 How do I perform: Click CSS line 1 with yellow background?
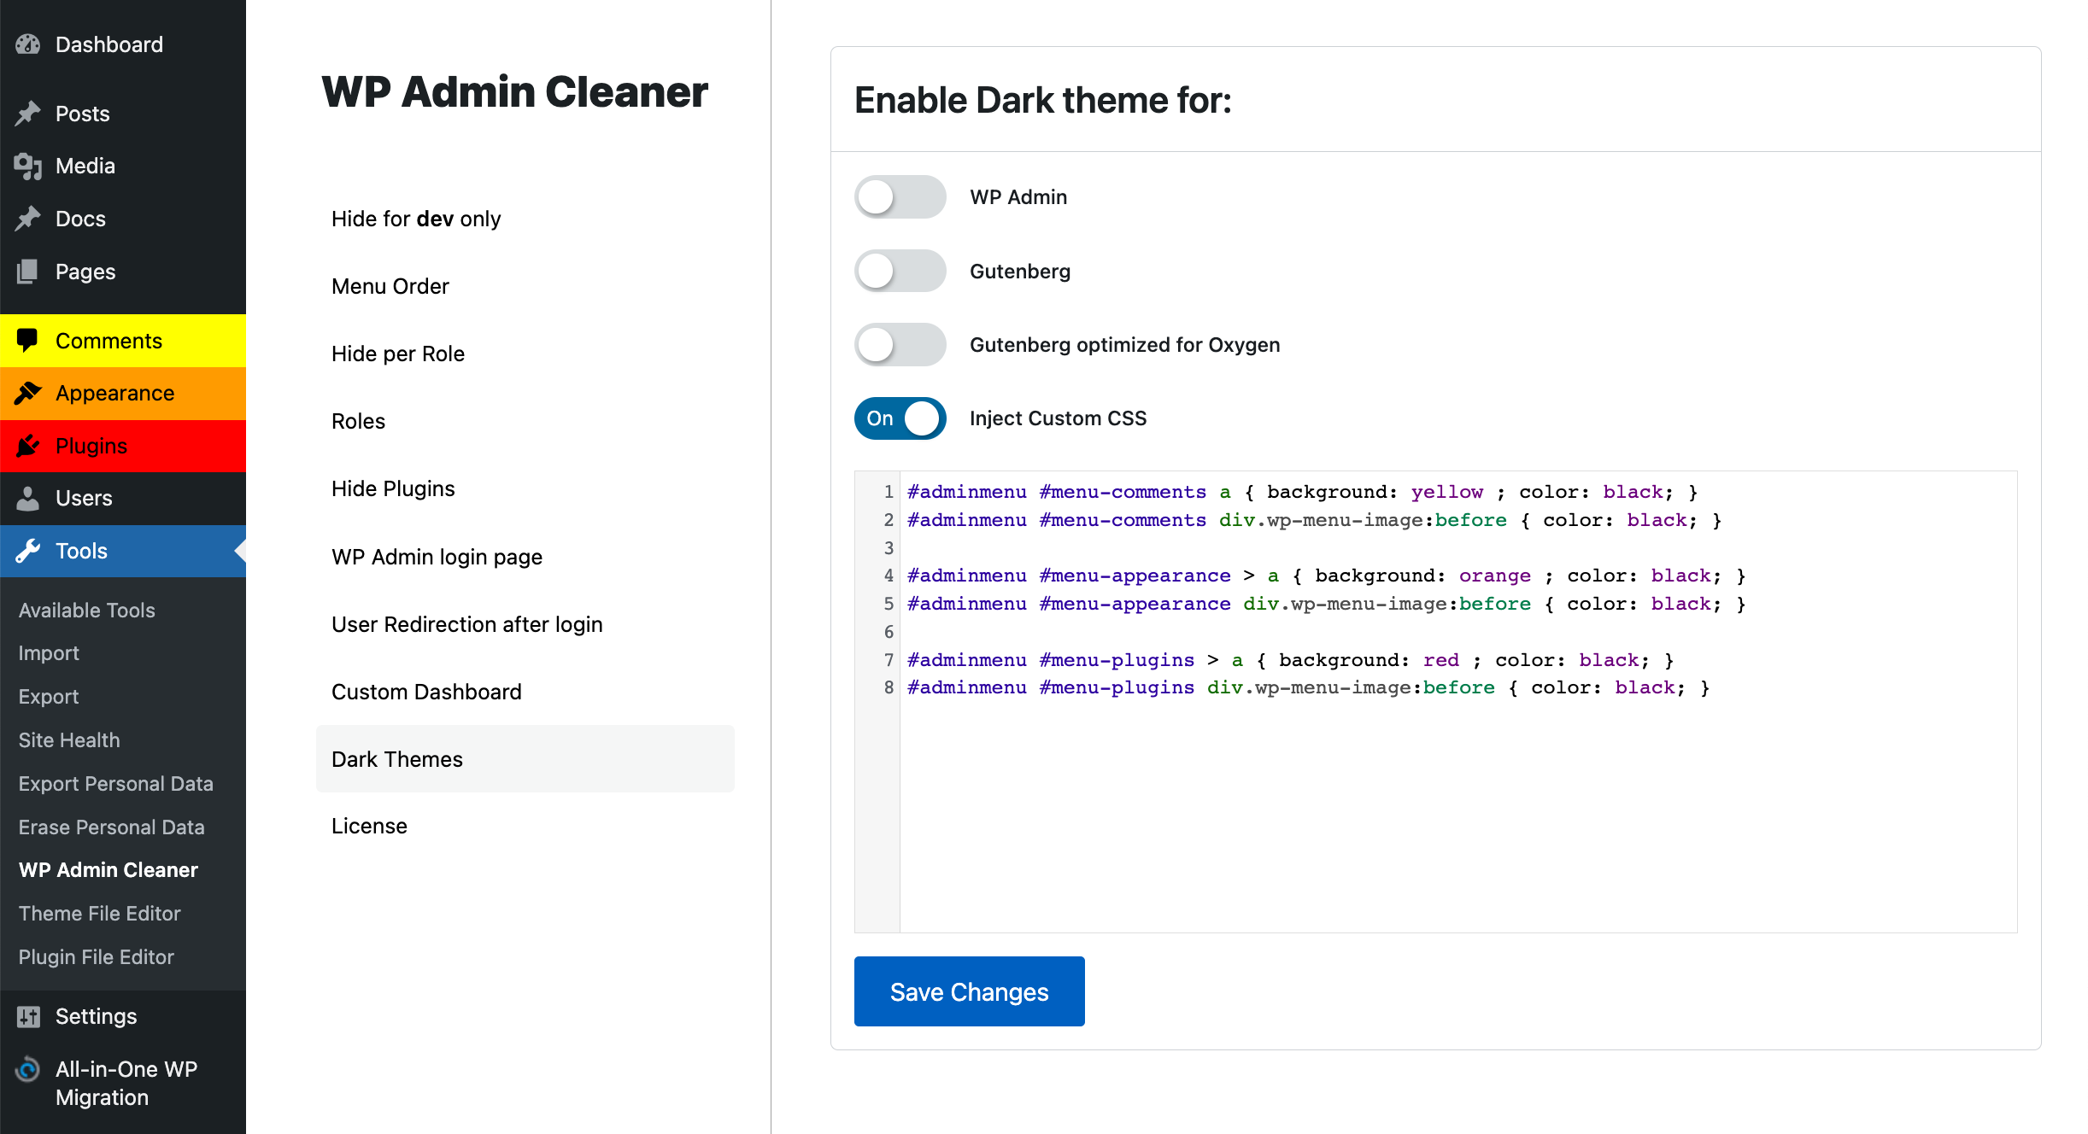pyautogui.click(x=1302, y=492)
